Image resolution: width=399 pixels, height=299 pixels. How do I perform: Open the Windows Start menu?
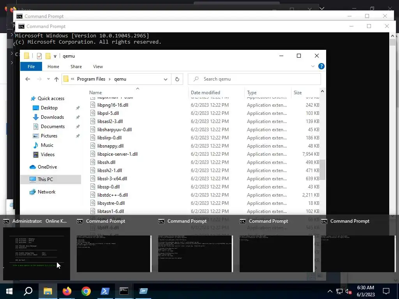(9, 291)
